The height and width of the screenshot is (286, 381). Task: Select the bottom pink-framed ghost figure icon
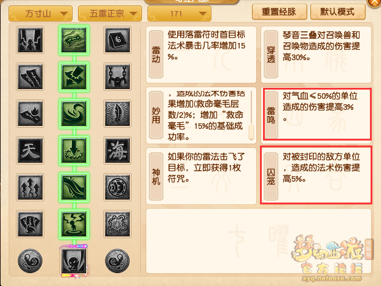click(74, 261)
